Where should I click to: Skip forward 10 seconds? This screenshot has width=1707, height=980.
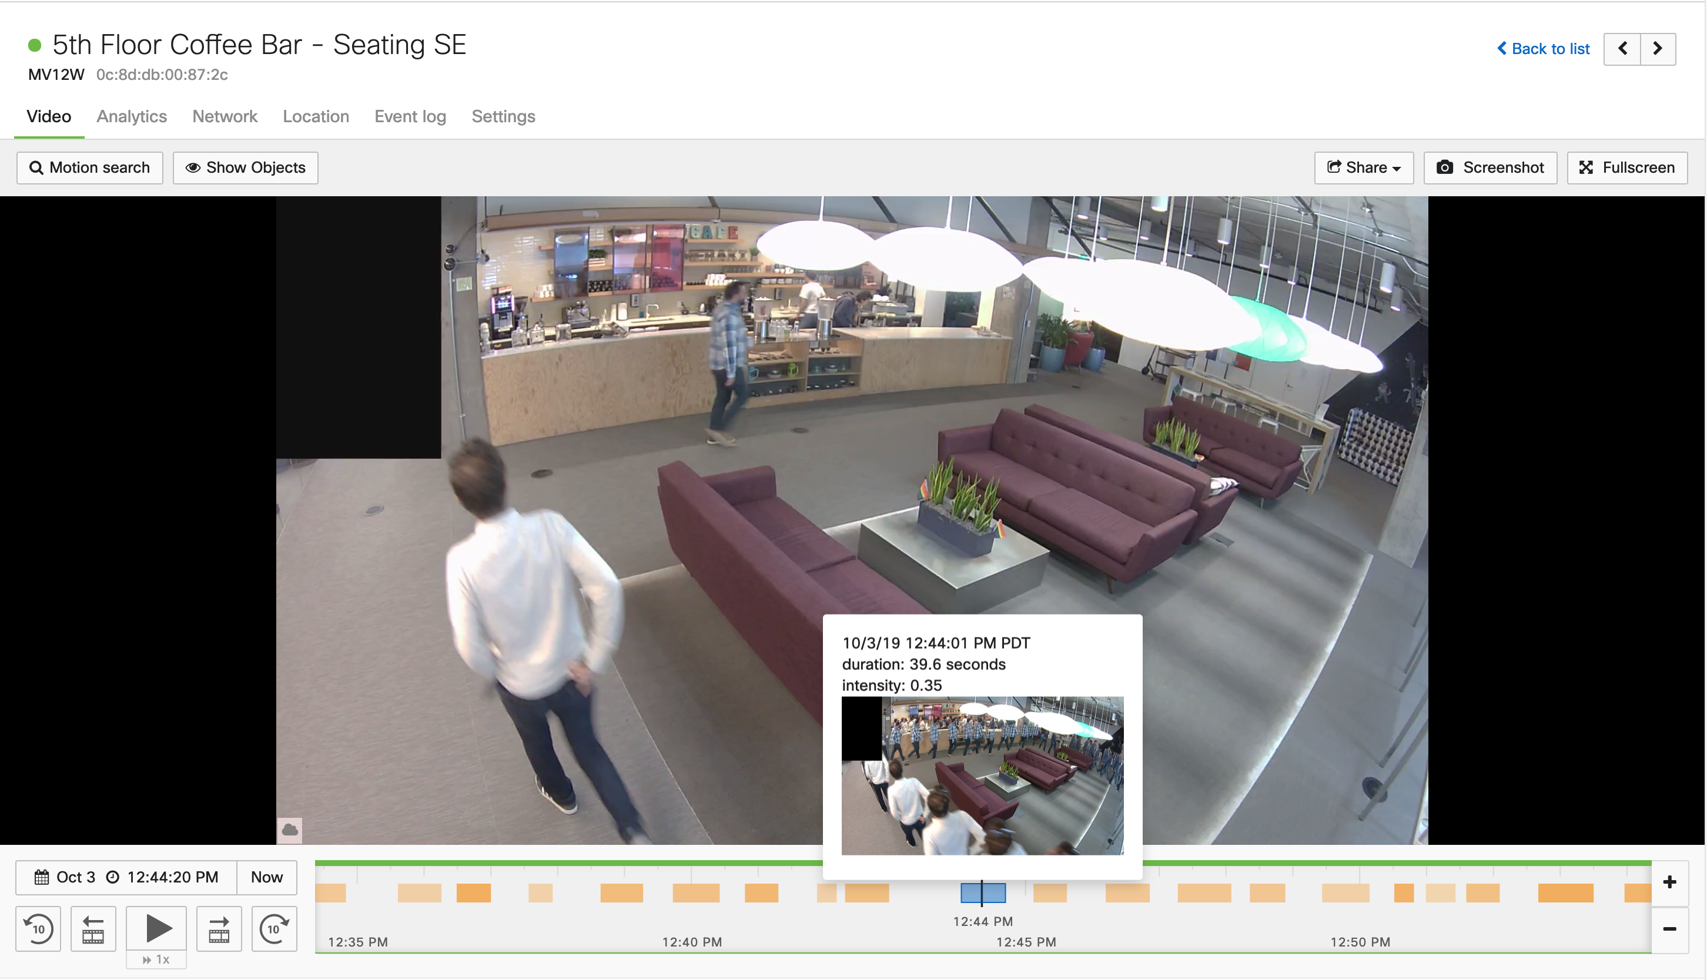click(274, 929)
